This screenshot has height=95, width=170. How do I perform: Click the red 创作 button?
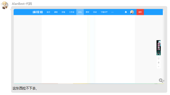(x=140, y=12)
